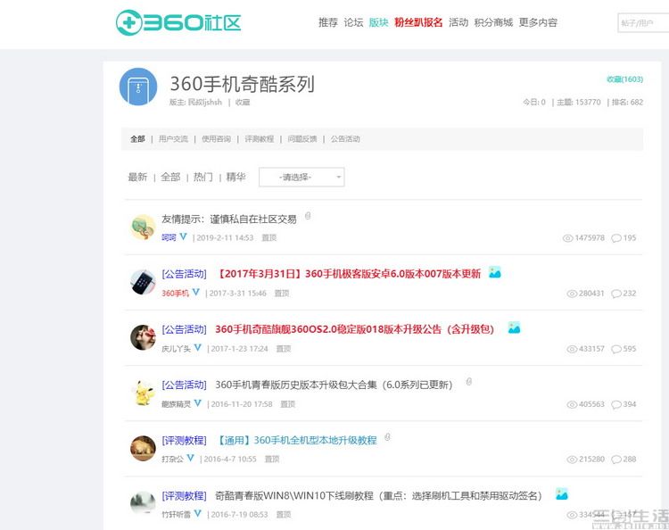Click attachment icon beside 本地升级教程 post
The height and width of the screenshot is (530, 669).
[387, 439]
